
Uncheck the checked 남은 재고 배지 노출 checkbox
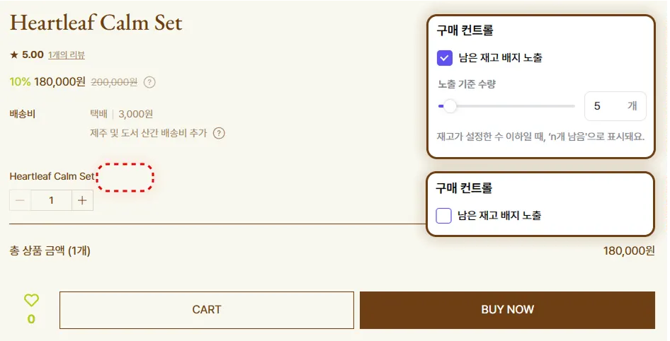pos(445,58)
